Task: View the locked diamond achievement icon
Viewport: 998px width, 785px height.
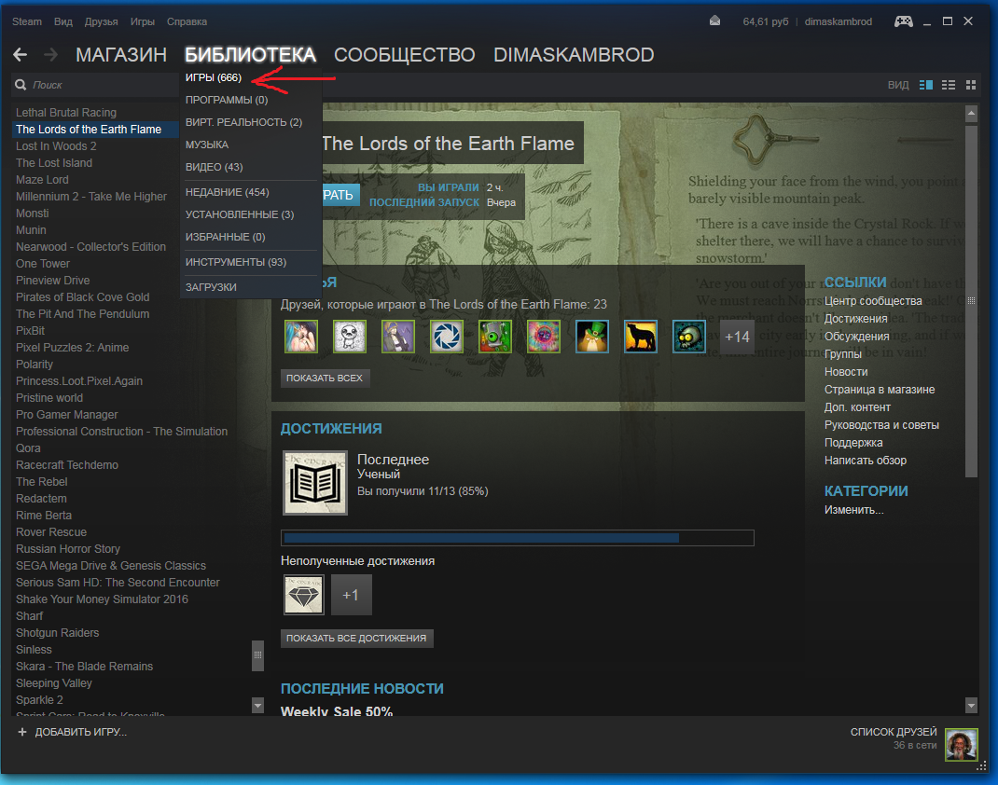Action: (304, 595)
